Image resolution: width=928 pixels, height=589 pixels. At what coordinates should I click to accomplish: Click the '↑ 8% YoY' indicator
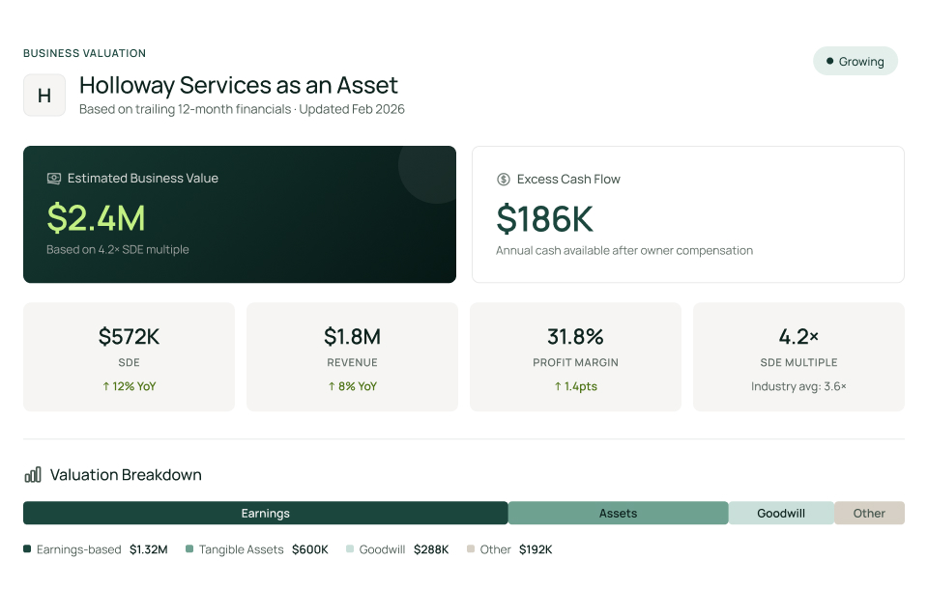point(352,387)
